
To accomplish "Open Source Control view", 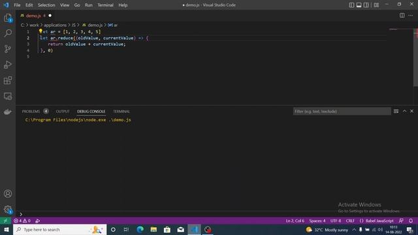I will click(8, 49).
